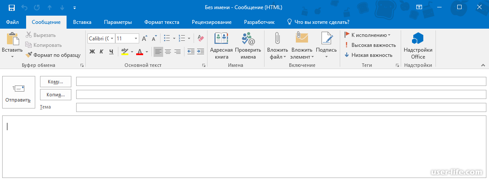This screenshot has width=489, height=181.
Task: Open Вложить элемент attach item menu
Action: click(302, 46)
